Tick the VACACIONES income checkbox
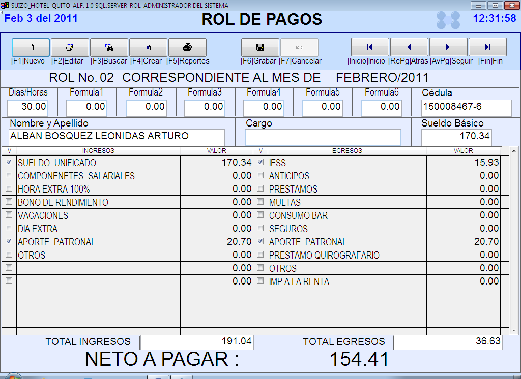Viewport: 521px width, 379px height. click(x=9, y=215)
